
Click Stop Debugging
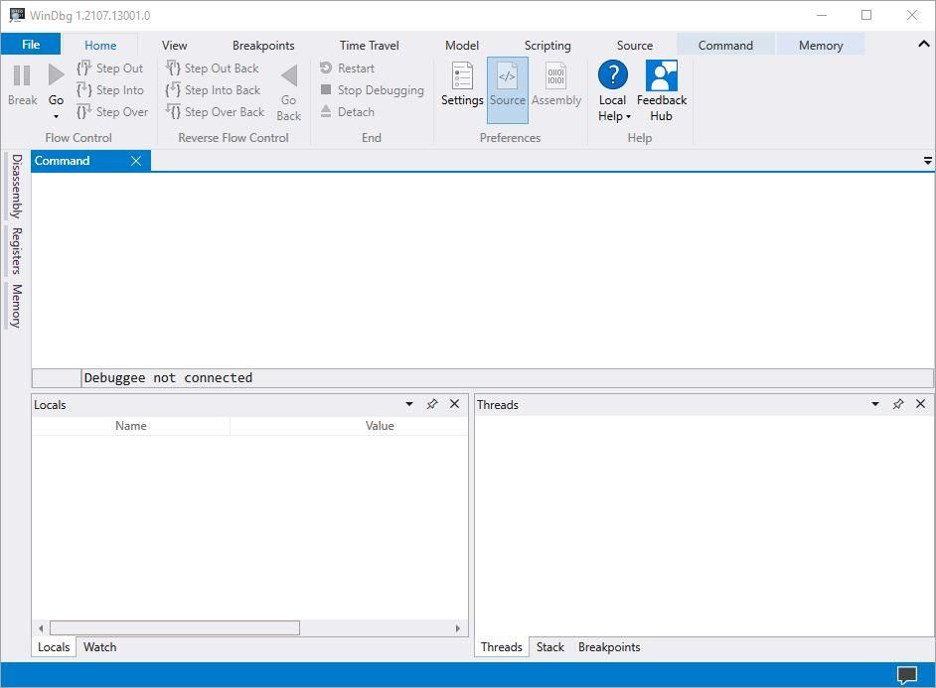(372, 90)
